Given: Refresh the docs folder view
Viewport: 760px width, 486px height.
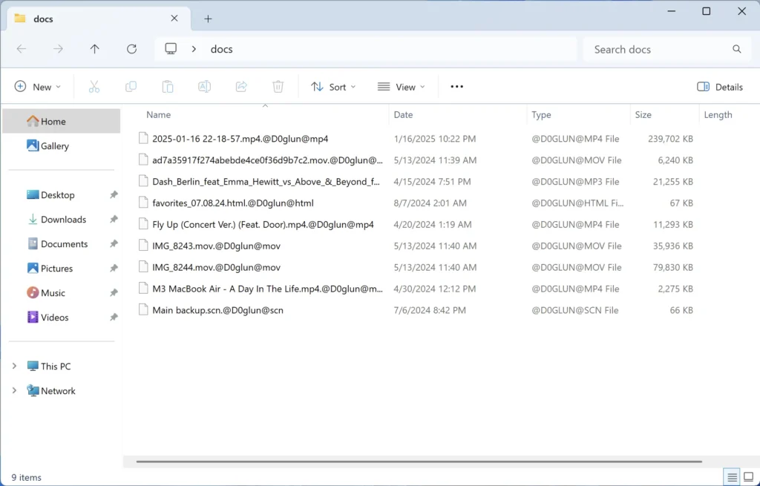Looking at the screenshot, I should [x=131, y=49].
